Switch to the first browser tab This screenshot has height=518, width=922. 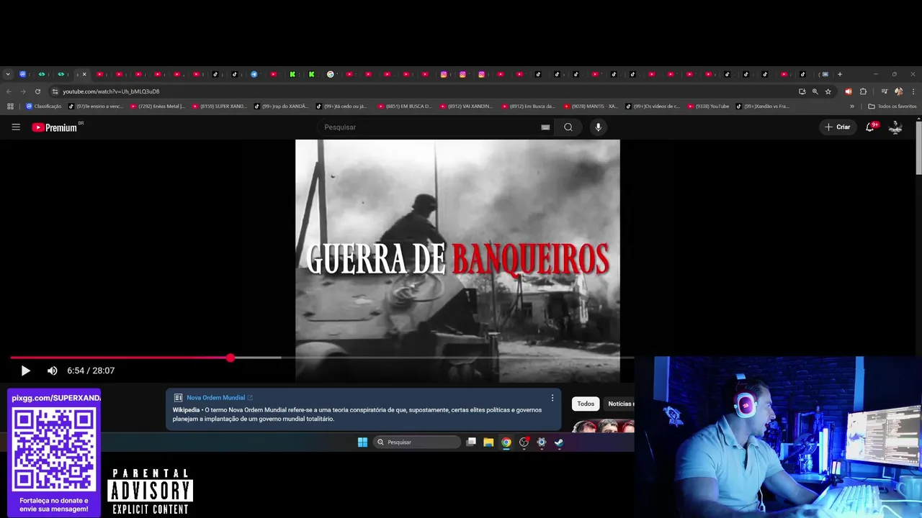23,74
